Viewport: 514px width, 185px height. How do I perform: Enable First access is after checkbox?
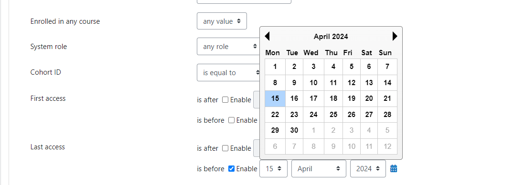[225, 100]
